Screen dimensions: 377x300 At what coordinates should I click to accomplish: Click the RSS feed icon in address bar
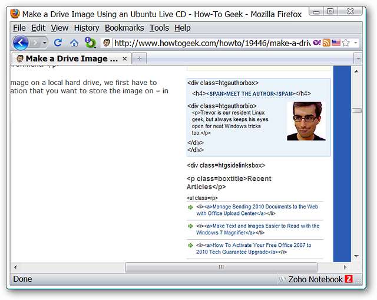[326, 43]
